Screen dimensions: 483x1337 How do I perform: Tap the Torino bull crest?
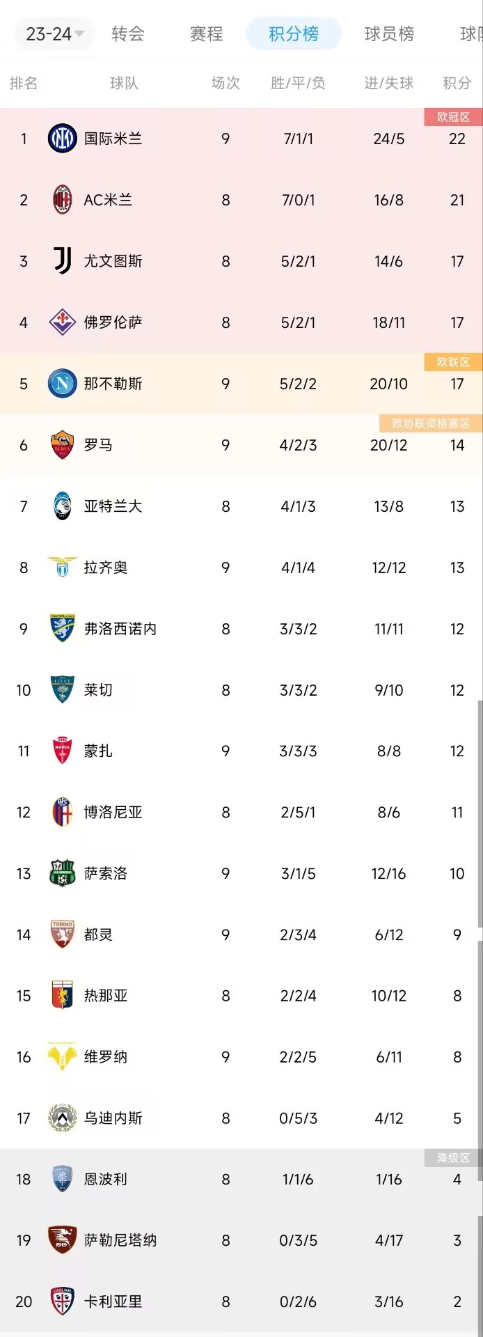[x=62, y=935]
